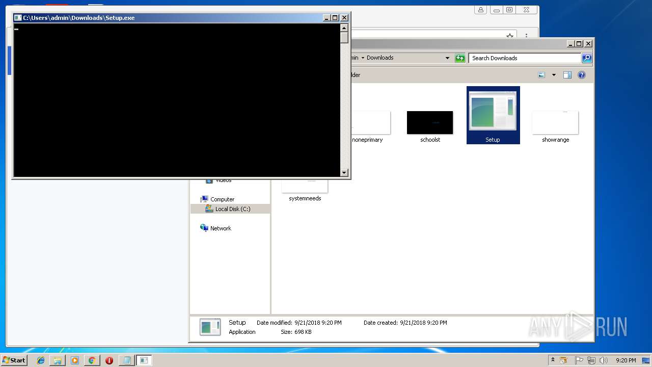Open the Setup.exe console system menu icon
The width and height of the screenshot is (652, 367).
point(18,18)
